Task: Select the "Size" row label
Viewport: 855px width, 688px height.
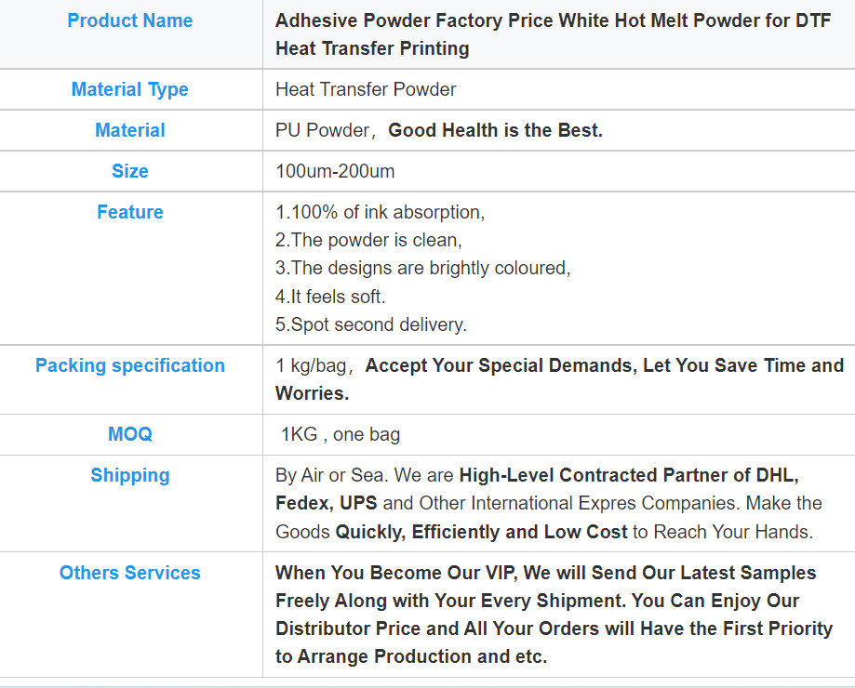Action: tap(130, 172)
